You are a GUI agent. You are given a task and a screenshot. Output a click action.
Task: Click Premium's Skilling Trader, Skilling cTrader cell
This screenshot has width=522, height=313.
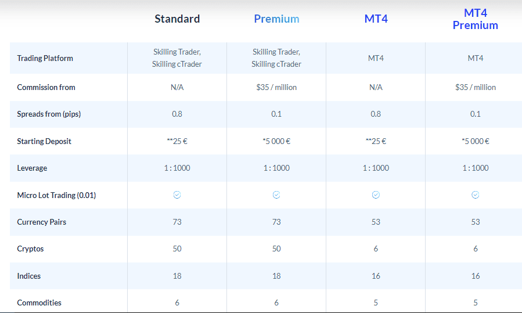click(x=276, y=58)
